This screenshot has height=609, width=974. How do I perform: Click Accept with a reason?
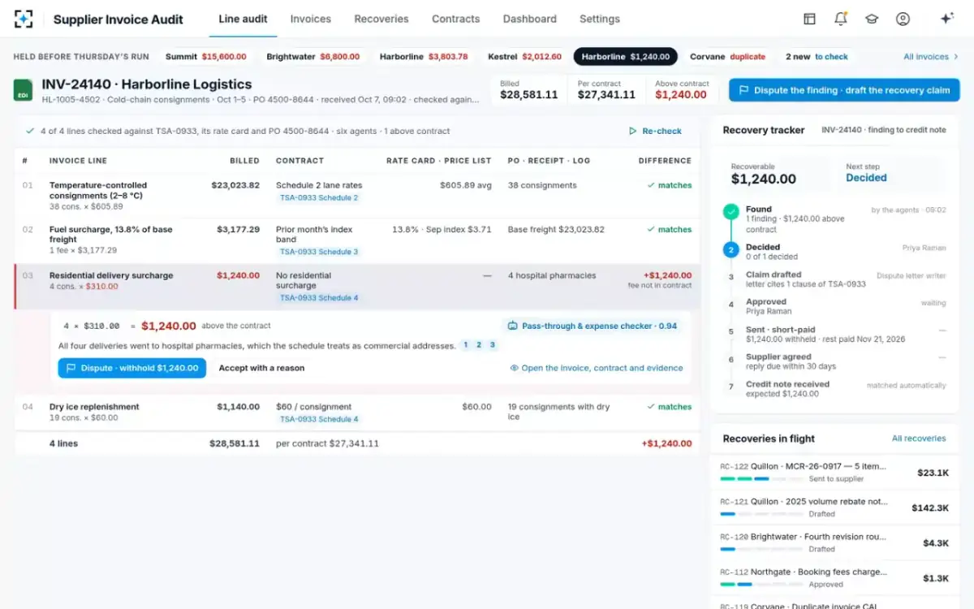pyautogui.click(x=261, y=368)
